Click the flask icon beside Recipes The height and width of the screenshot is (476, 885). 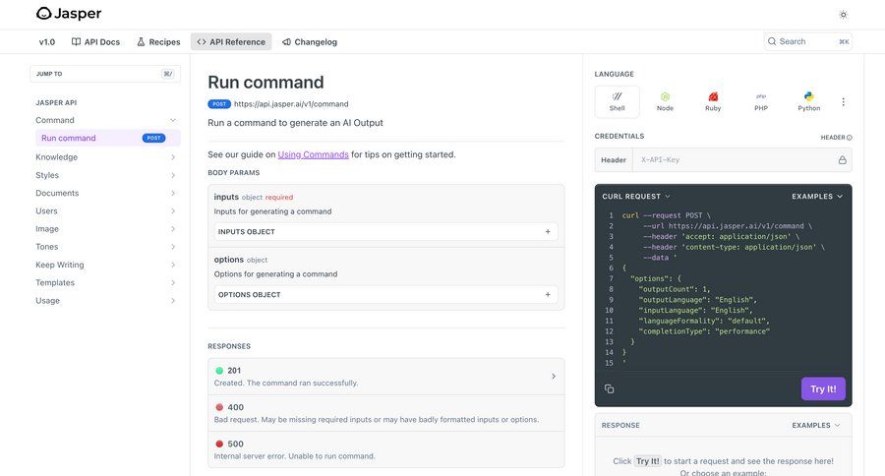coord(141,41)
